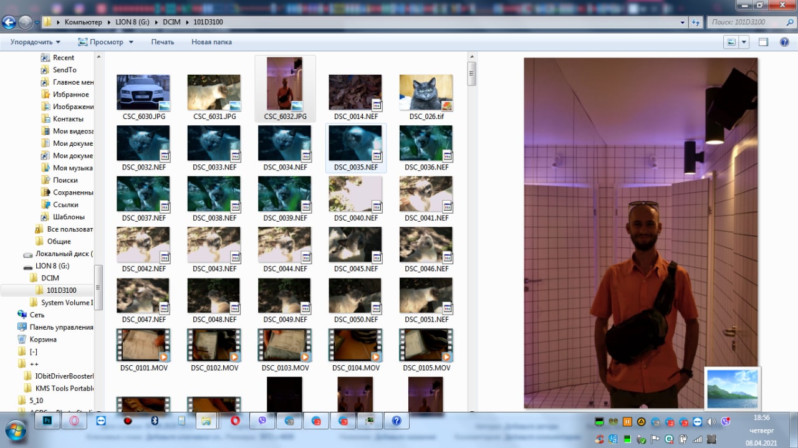
Task: Select the 101D3100 folder in the tree
Action: [61, 290]
